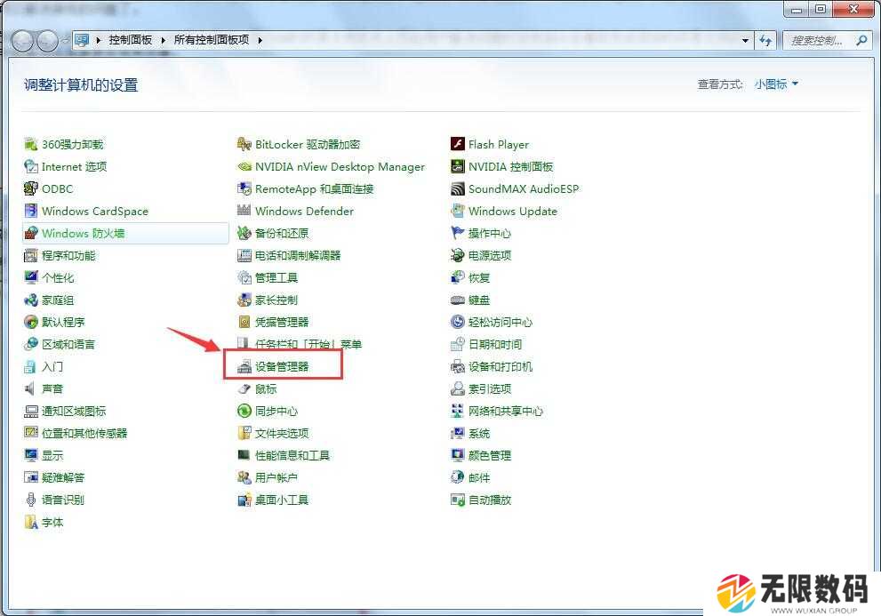Image resolution: width=881 pixels, height=616 pixels.
Task: Open the 查看方式 小图标 dropdown
Action: click(776, 84)
